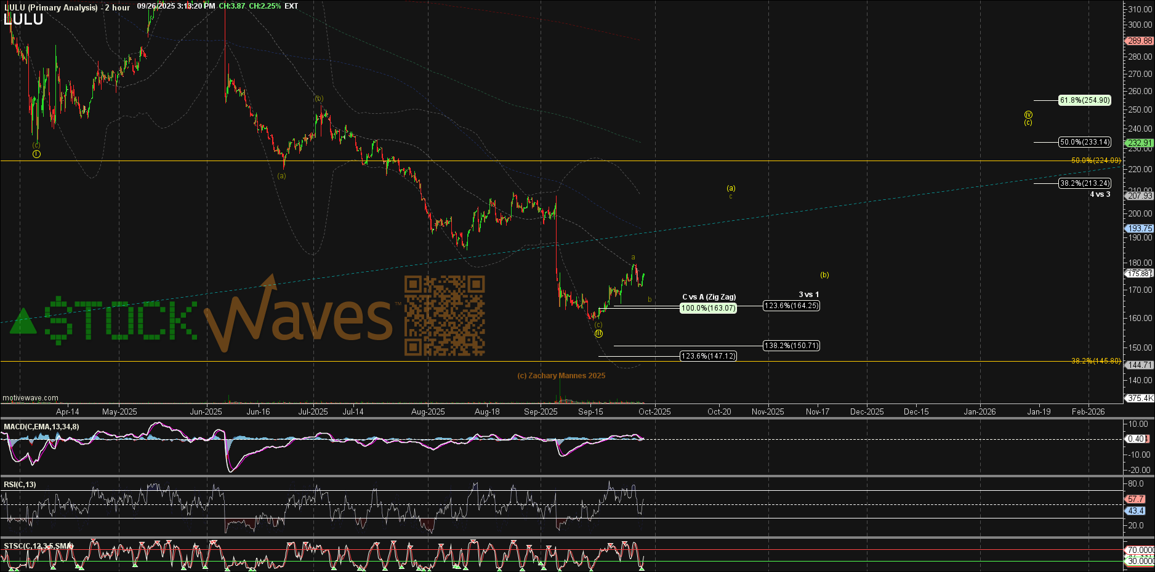Open the RSI(C,13) indicator label
This screenshot has height=572, width=1155.
[20, 485]
